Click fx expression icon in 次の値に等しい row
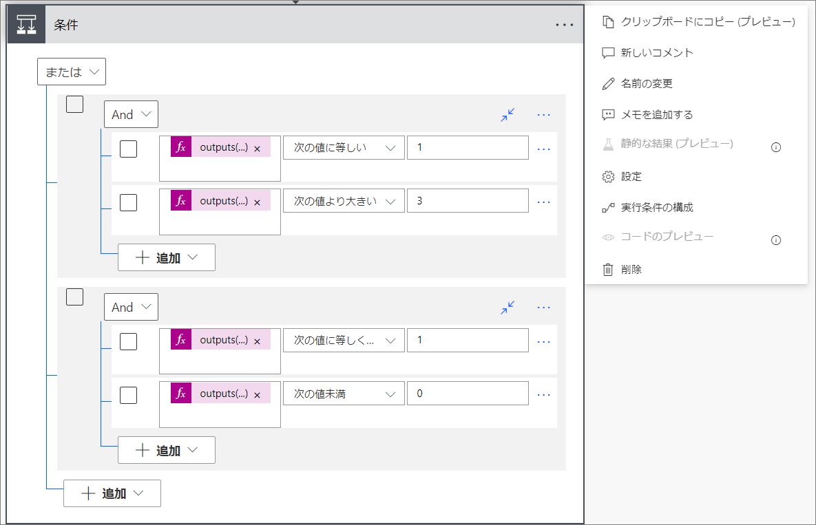The image size is (816, 525). (181, 147)
